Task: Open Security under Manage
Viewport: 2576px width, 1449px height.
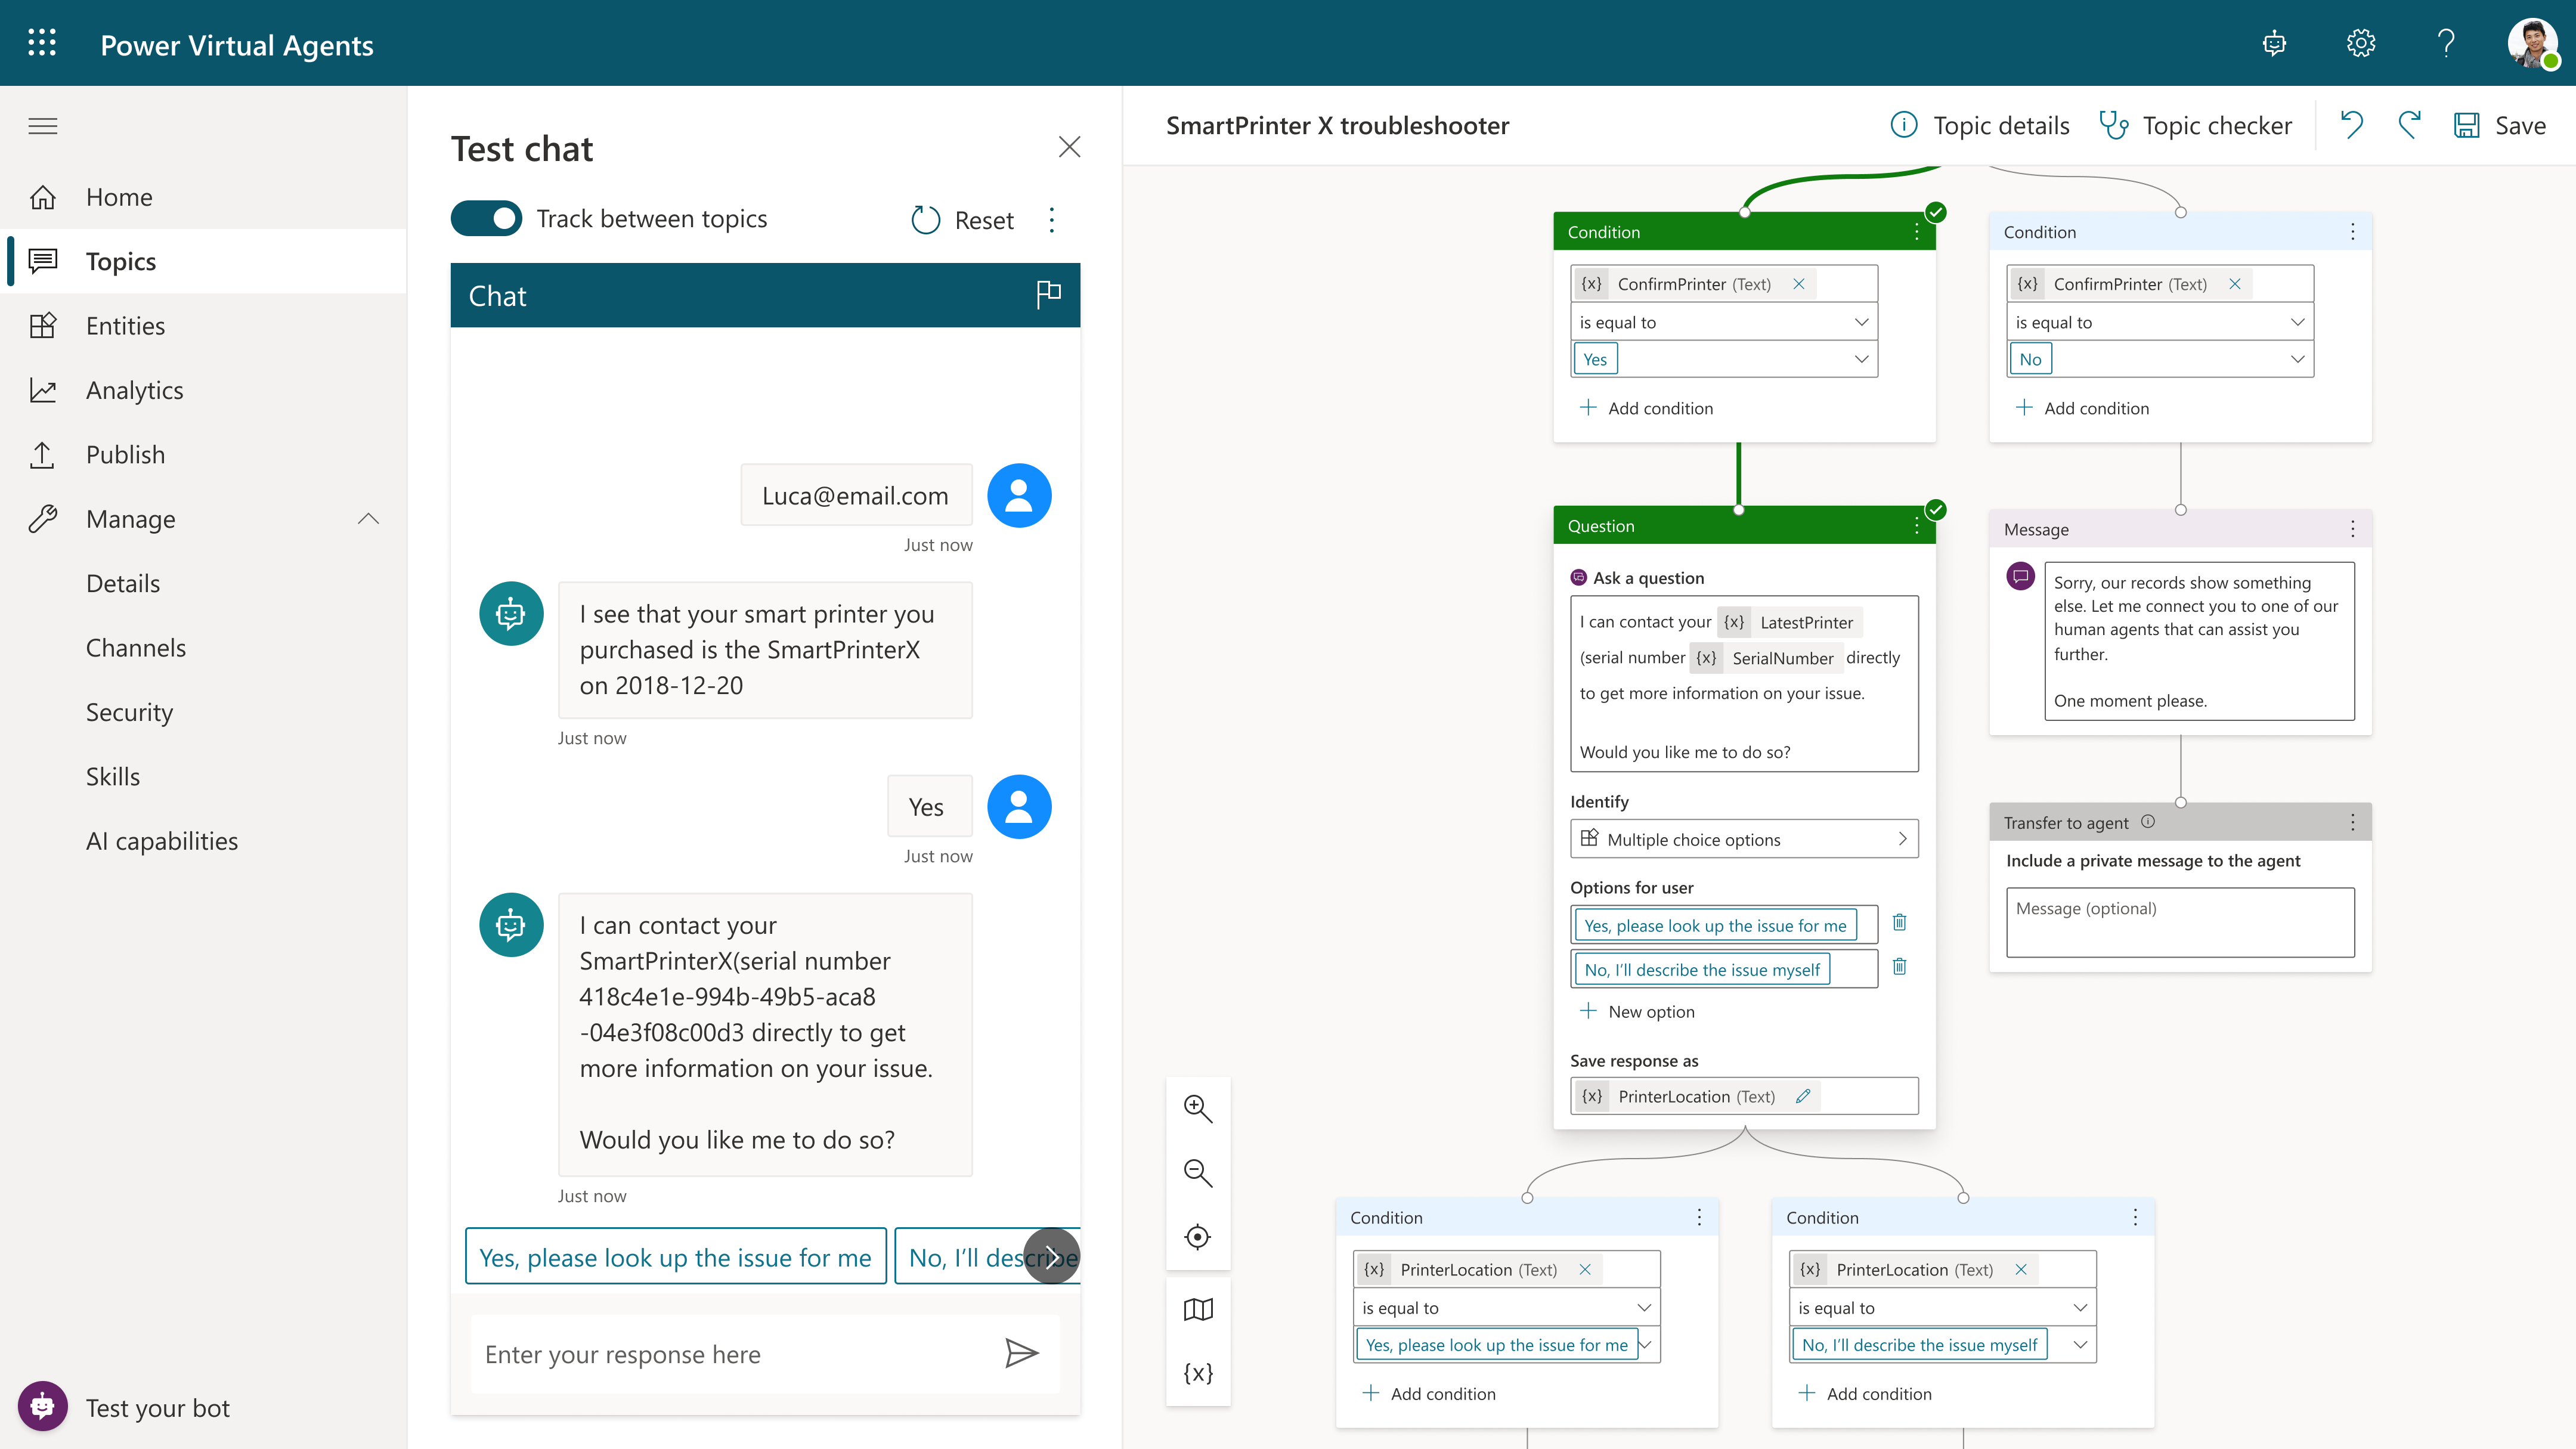Action: (x=129, y=712)
